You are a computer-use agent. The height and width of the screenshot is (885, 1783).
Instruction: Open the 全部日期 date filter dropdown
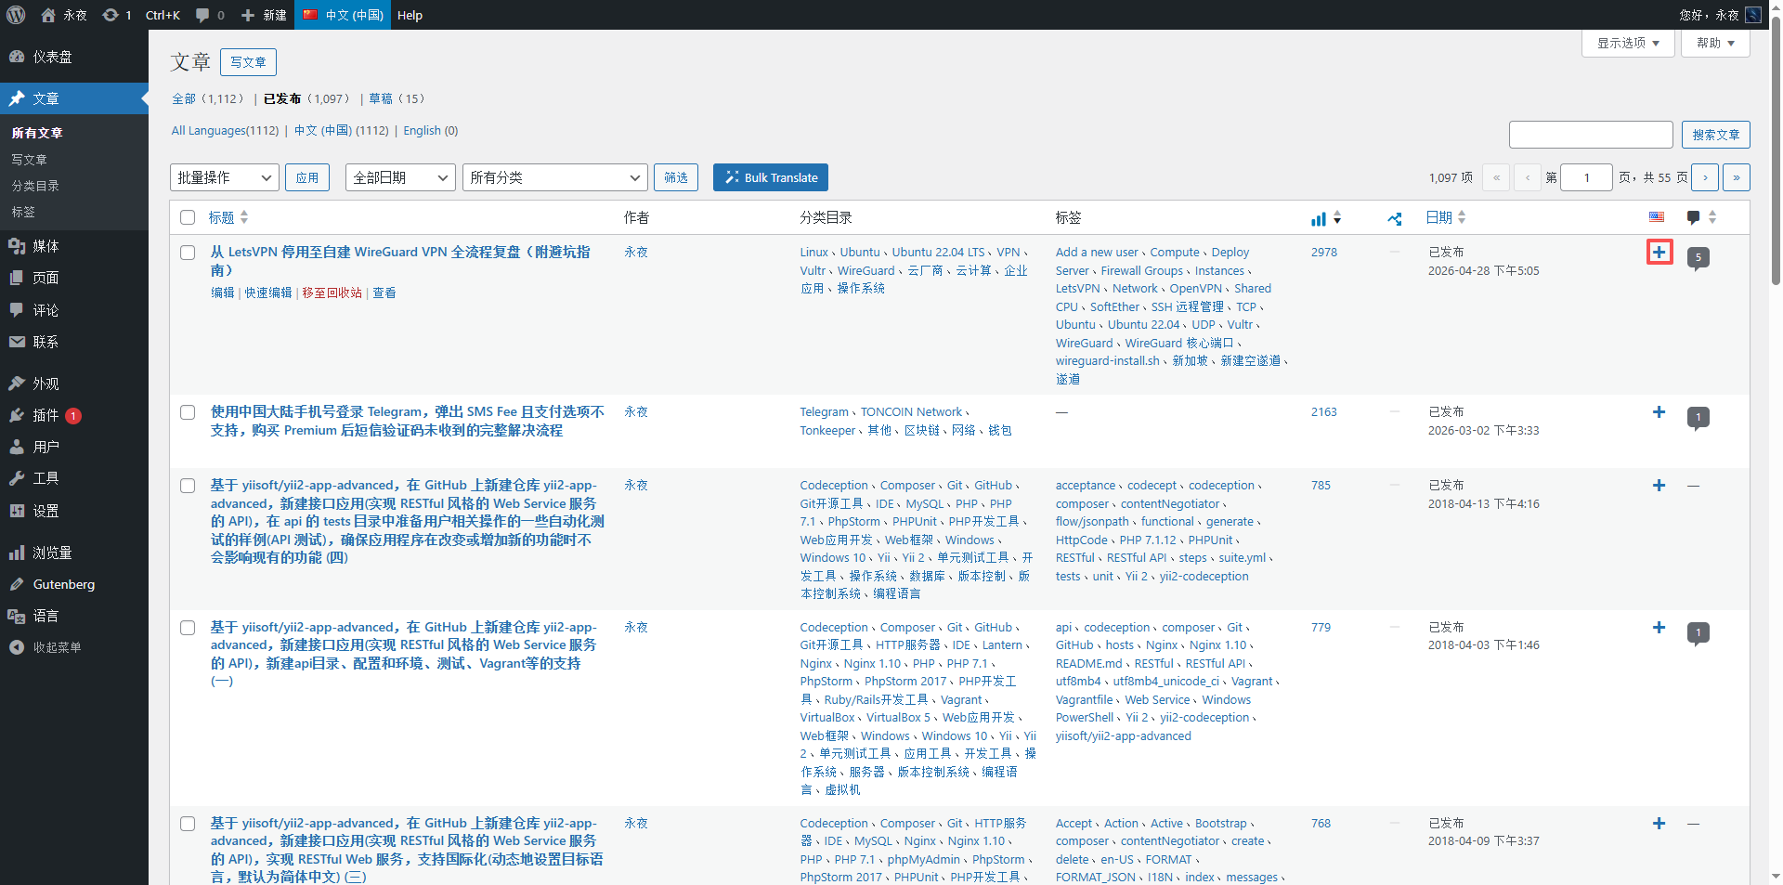(400, 177)
